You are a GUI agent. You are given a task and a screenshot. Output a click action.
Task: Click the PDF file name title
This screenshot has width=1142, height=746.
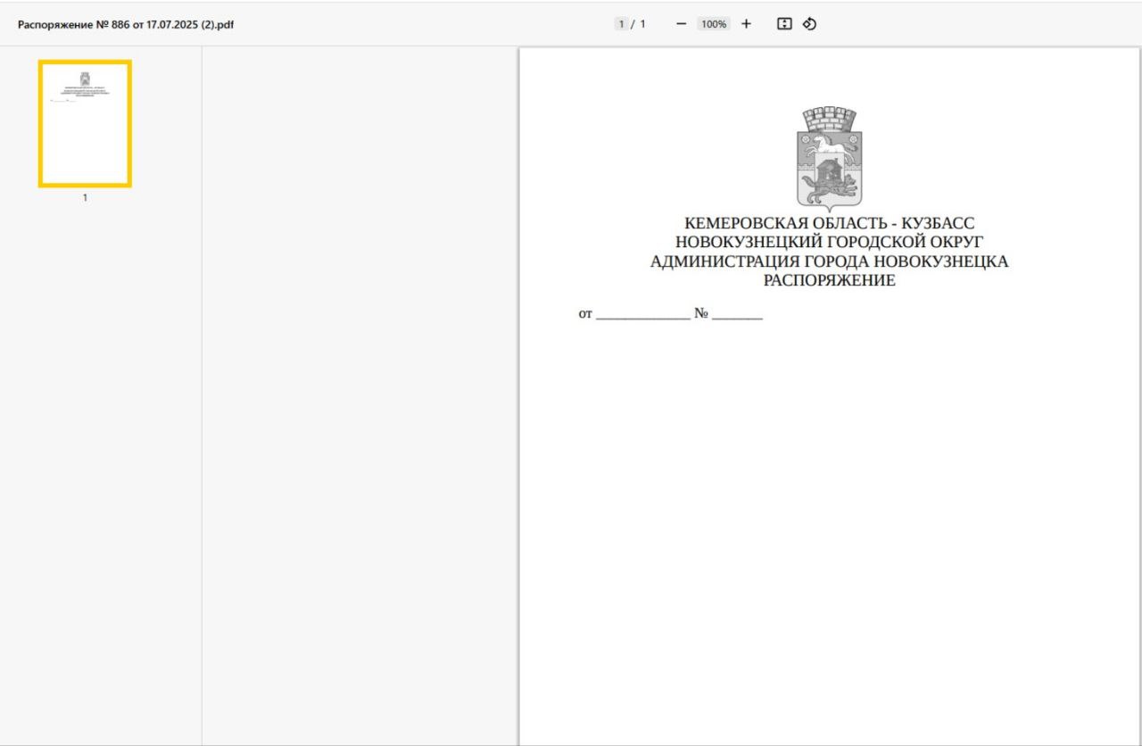pyautogui.click(x=126, y=24)
